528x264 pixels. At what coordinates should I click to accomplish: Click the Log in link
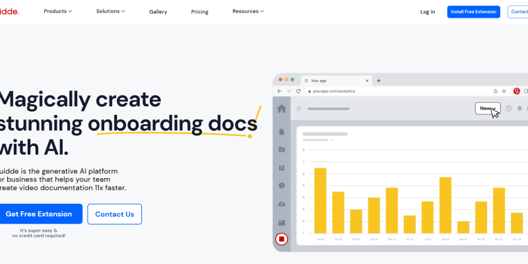click(428, 12)
